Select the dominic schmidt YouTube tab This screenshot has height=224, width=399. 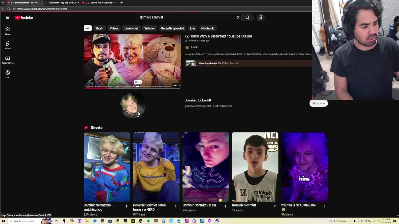pos(24,3)
